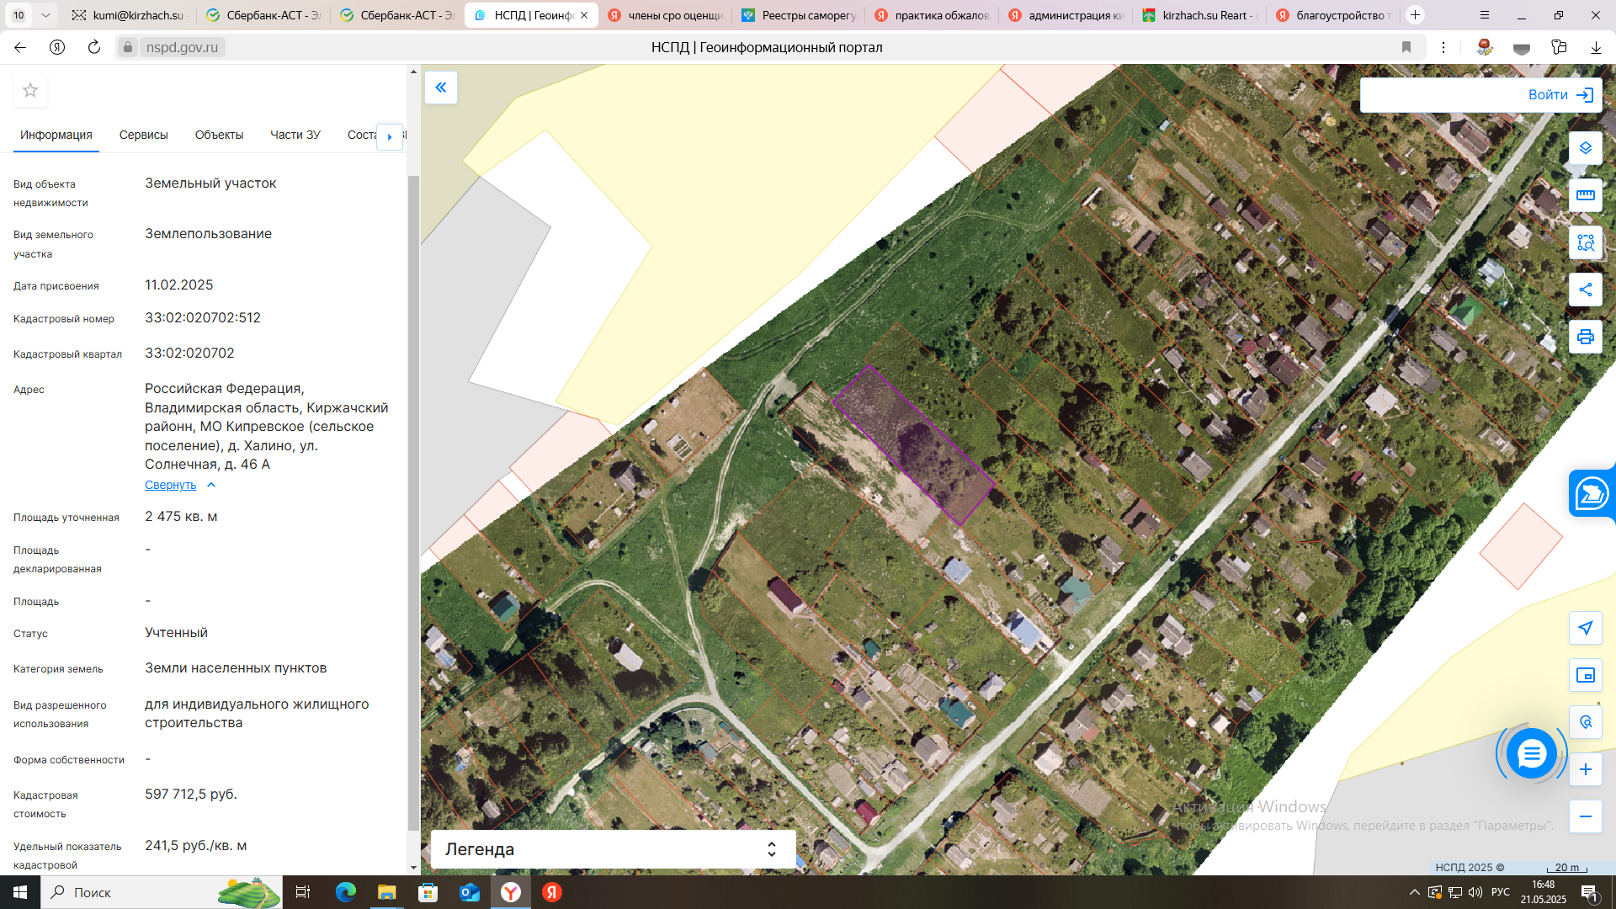
Task: Click the Свернуть address link
Action: click(x=171, y=485)
